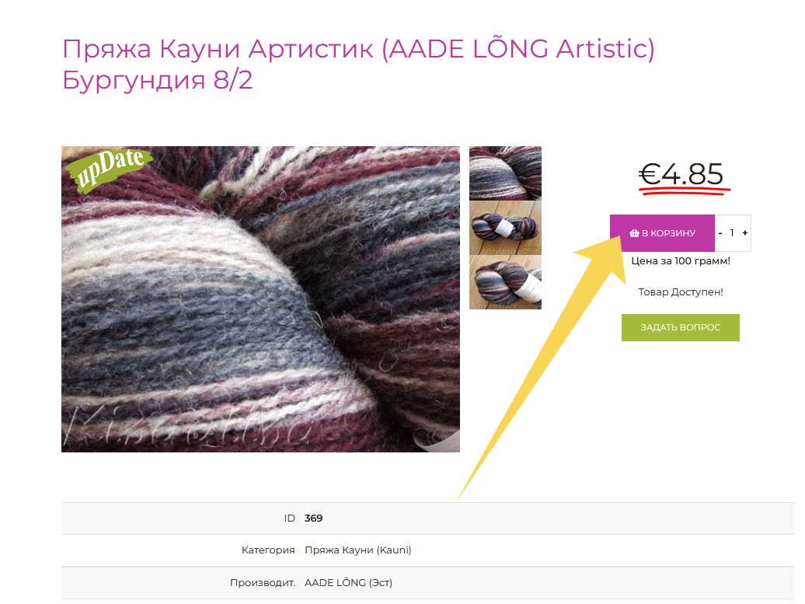Image resolution: width=805 pixels, height=604 pixels.
Task: Click the Производит. row label
Action: pyautogui.click(x=263, y=583)
